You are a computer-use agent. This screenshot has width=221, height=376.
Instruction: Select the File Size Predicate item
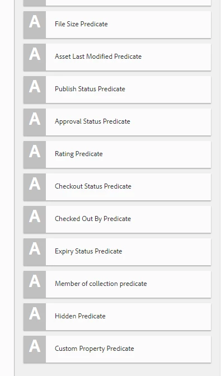point(117,25)
